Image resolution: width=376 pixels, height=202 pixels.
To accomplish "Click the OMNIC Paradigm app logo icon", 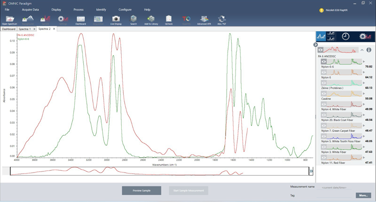I will [x=4, y=3].
